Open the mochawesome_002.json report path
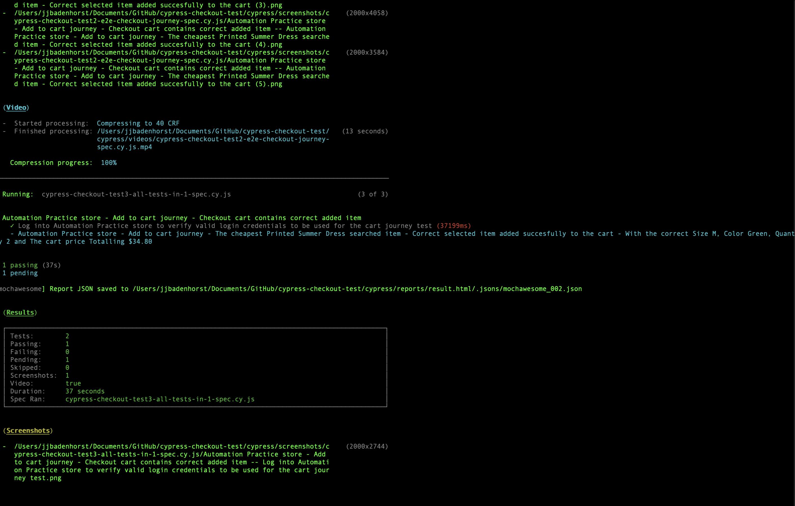The height and width of the screenshot is (506, 795). (357, 289)
